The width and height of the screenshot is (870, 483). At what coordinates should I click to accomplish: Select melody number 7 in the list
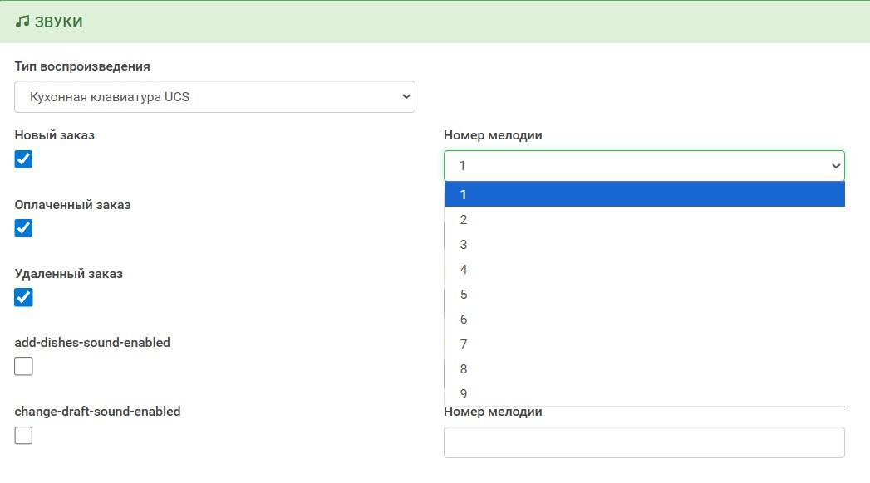tap(644, 344)
